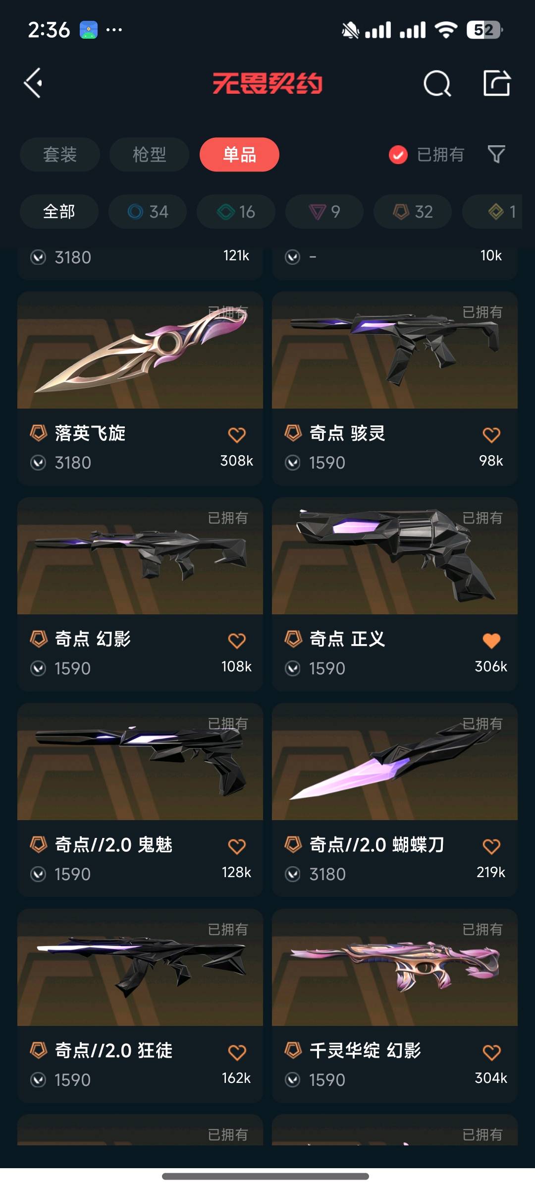Tap the share icon at top right
Image resolution: width=535 pixels, height=1190 pixels.
coord(497,83)
